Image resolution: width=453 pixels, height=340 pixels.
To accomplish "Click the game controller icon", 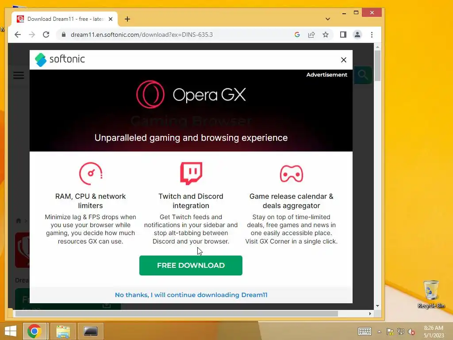I will [291, 174].
